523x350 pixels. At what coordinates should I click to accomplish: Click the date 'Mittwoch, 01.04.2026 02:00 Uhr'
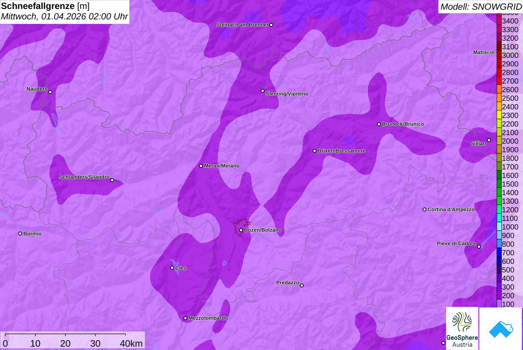(x=64, y=17)
